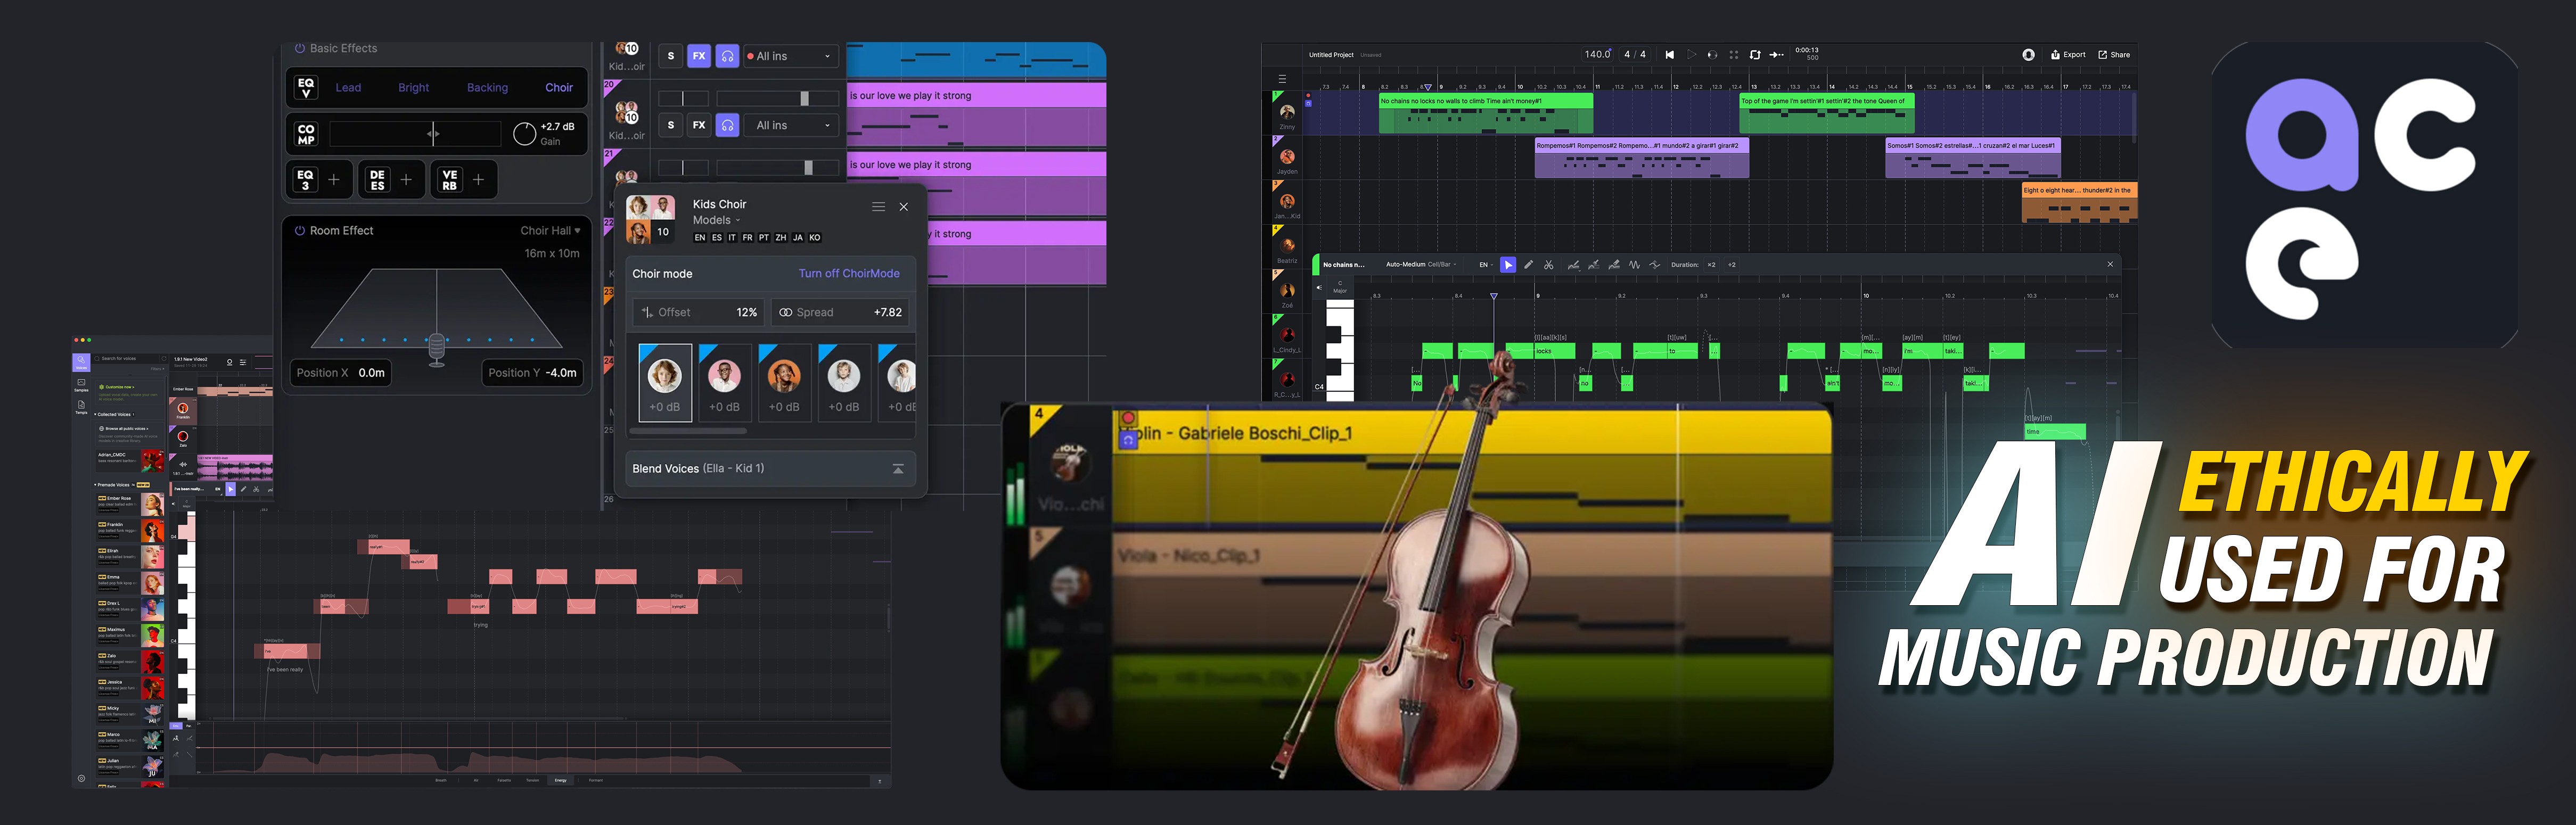
Task: Toggle Basic Effects power switch
Action: [299, 48]
